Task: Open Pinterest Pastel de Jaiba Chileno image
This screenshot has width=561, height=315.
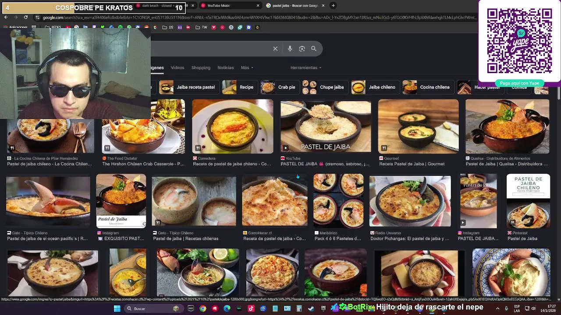Action: coord(528,201)
